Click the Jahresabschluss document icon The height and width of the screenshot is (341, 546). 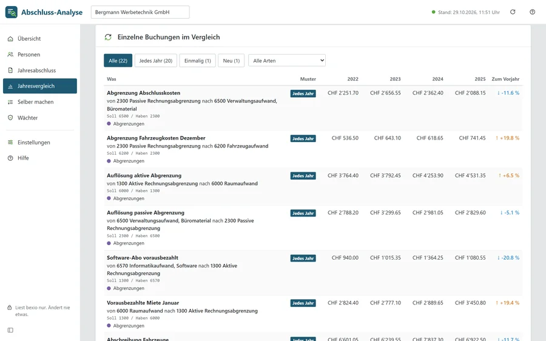click(10, 70)
